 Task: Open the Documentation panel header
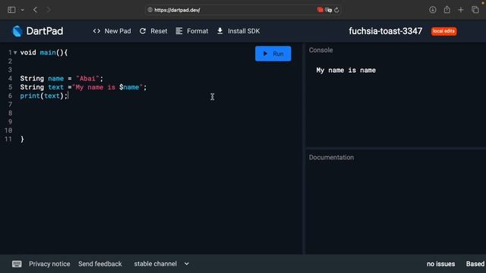(x=331, y=157)
